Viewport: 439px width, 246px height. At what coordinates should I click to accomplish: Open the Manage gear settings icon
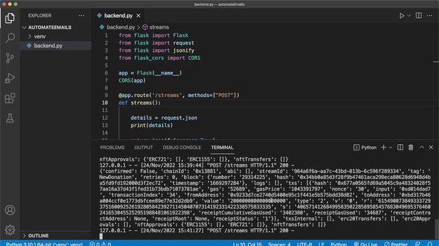[x=10, y=230]
